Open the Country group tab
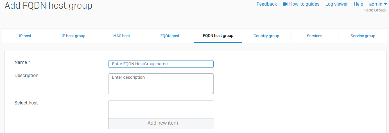Viewport: 389px width, 133px height. pyautogui.click(x=266, y=36)
